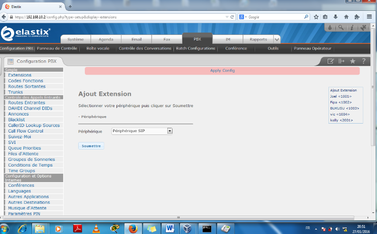The width and height of the screenshot is (377, 234).
Task: Launch VLC from the taskbar
Action: pyautogui.click(x=96, y=228)
